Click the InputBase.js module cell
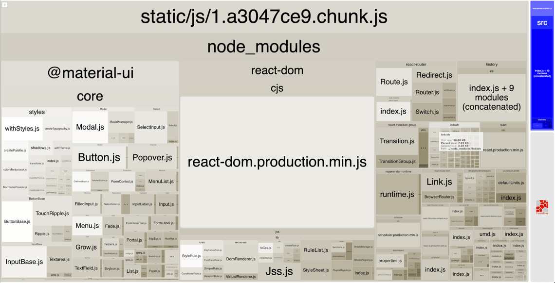The width and height of the screenshot is (555, 283). point(24,262)
